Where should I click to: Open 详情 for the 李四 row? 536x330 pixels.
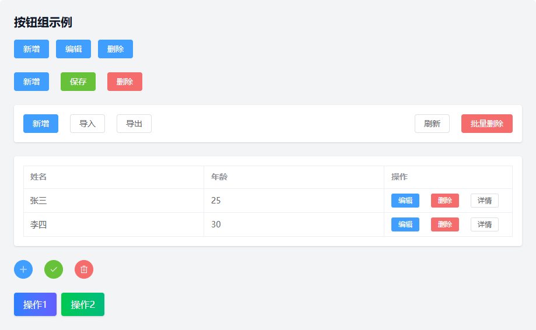click(x=485, y=224)
